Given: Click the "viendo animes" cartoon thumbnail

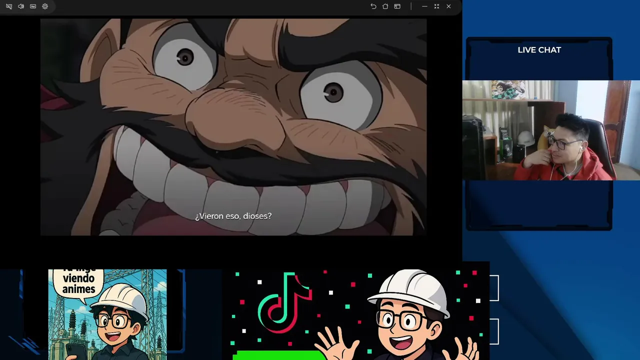Looking at the screenshot, I should pyautogui.click(x=107, y=314).
